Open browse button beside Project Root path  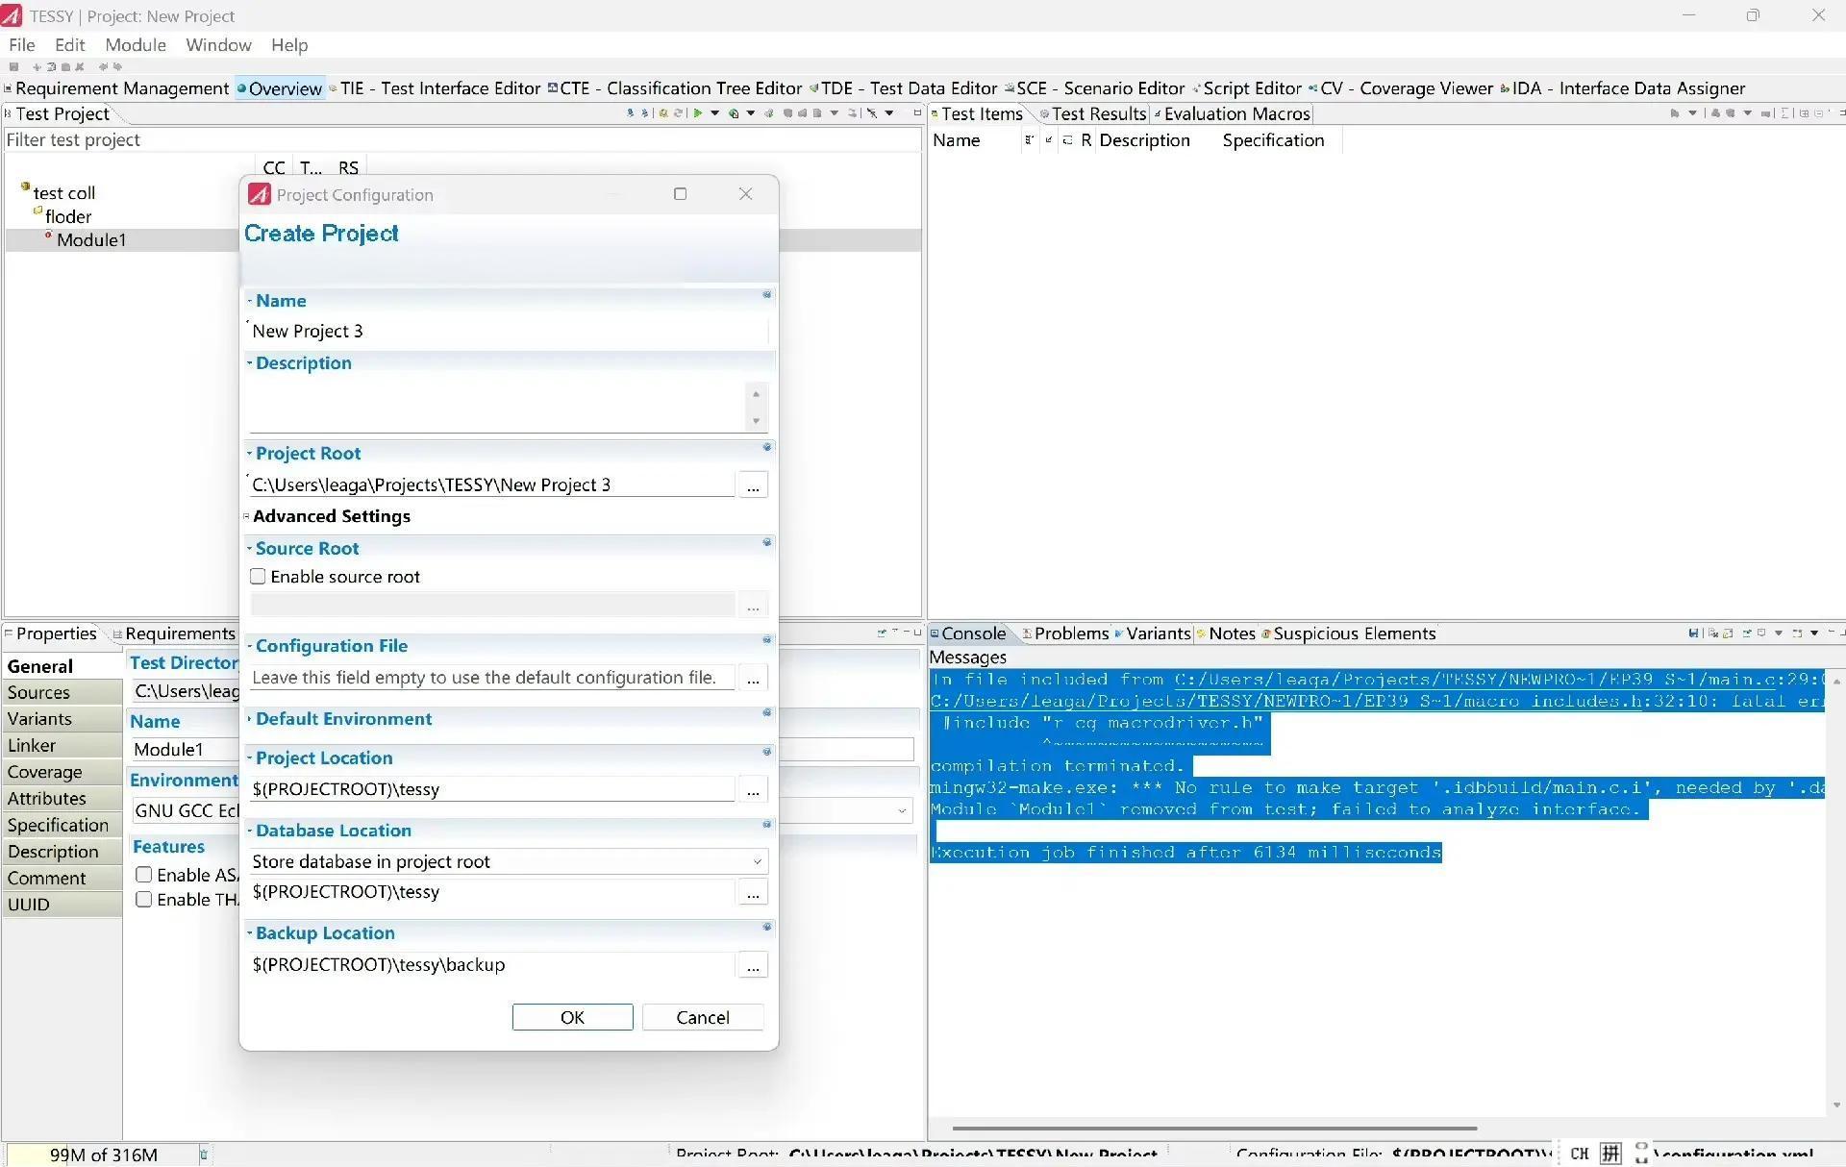click(x=753, y=485)
